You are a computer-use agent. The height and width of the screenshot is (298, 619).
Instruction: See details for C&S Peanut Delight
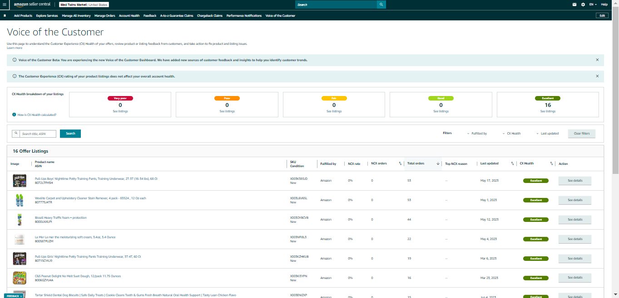[575, 278]
